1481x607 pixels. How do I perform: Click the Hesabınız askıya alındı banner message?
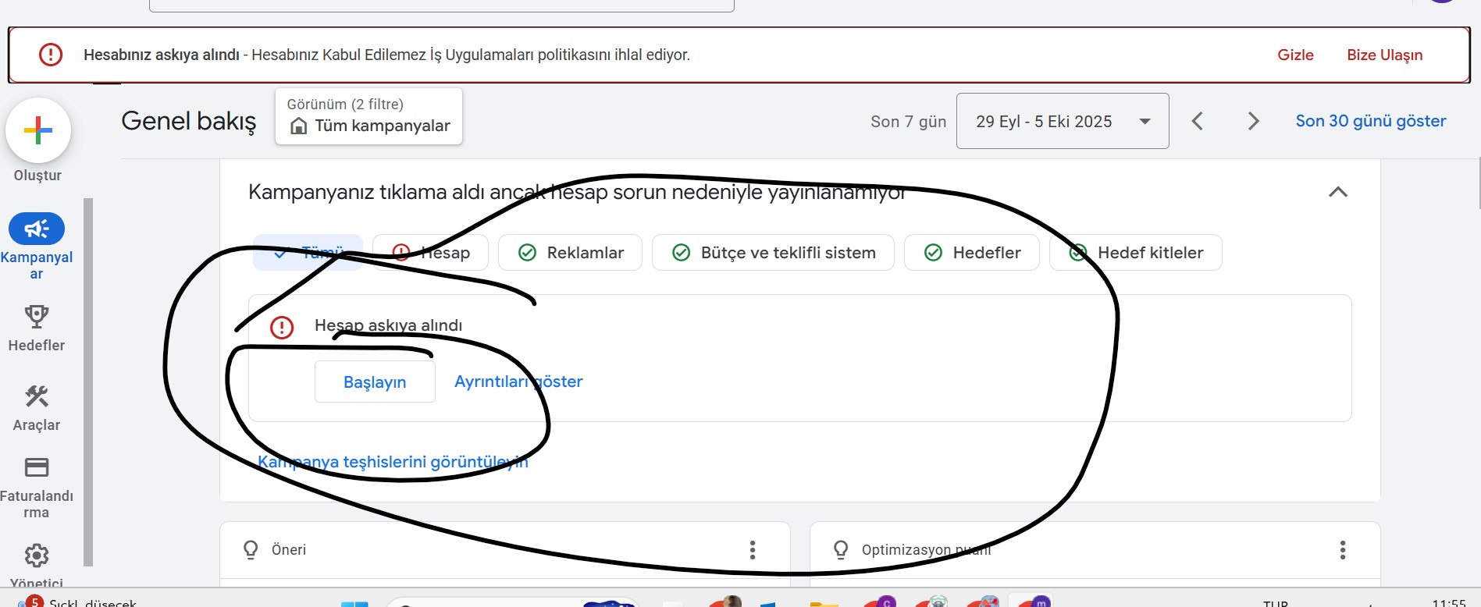click(x=386, y=55)
